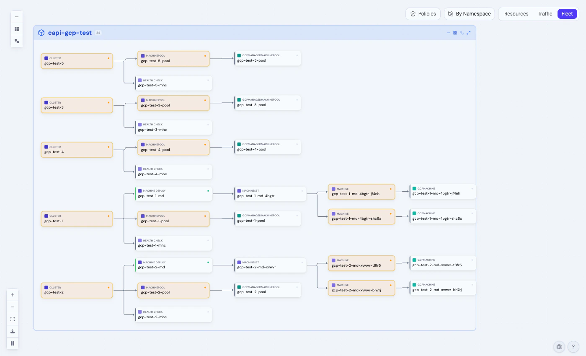
Task: Switch to the Traffic view
Action: pyautogui.click(x=545, y=14)
